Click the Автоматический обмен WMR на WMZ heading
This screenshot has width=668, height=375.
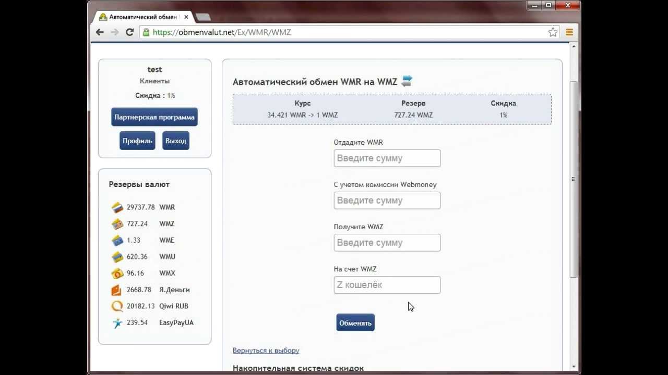(x=315, y=82)
